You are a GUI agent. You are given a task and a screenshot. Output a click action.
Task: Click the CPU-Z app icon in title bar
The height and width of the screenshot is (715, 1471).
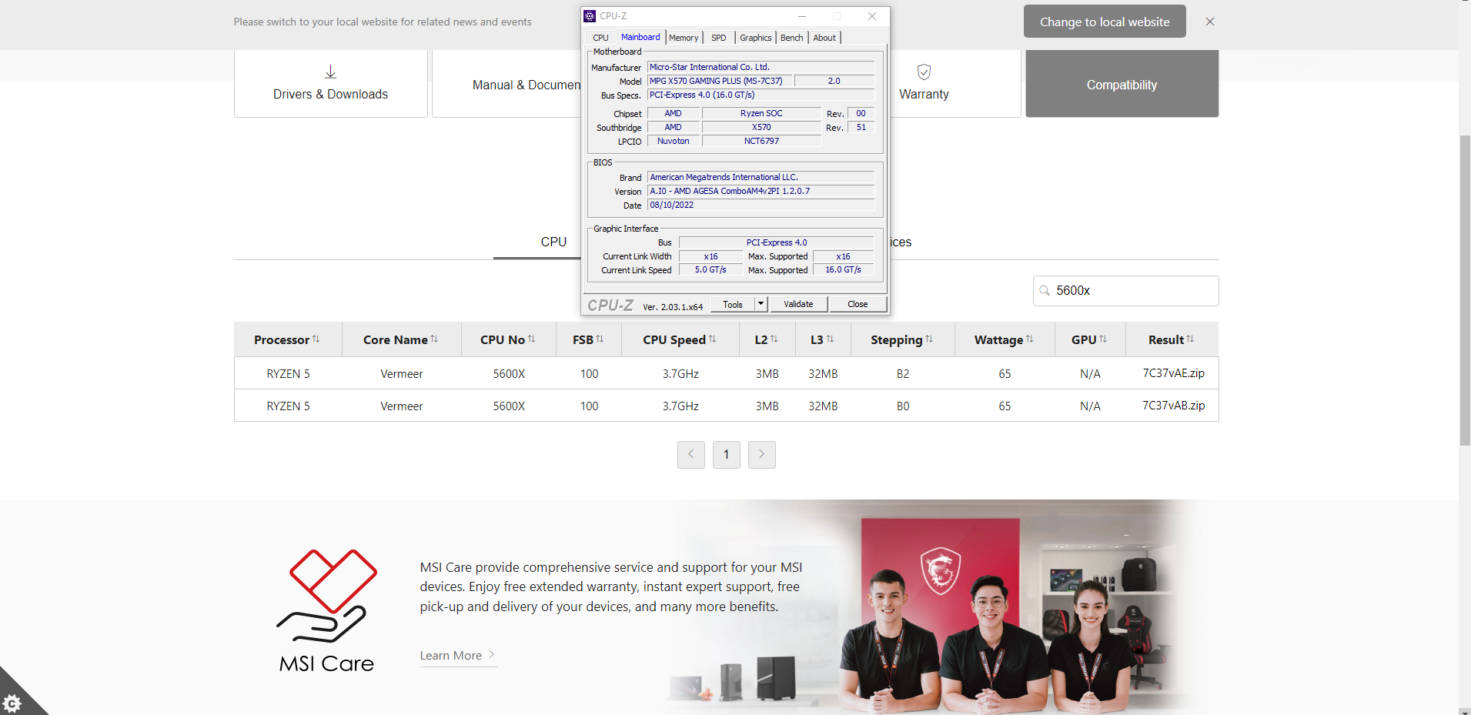(x=590, y=16)
